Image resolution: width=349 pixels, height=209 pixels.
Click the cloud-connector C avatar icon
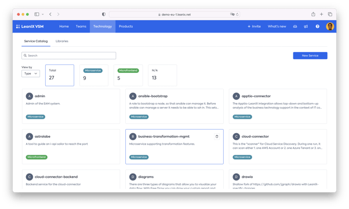[237, 137]
